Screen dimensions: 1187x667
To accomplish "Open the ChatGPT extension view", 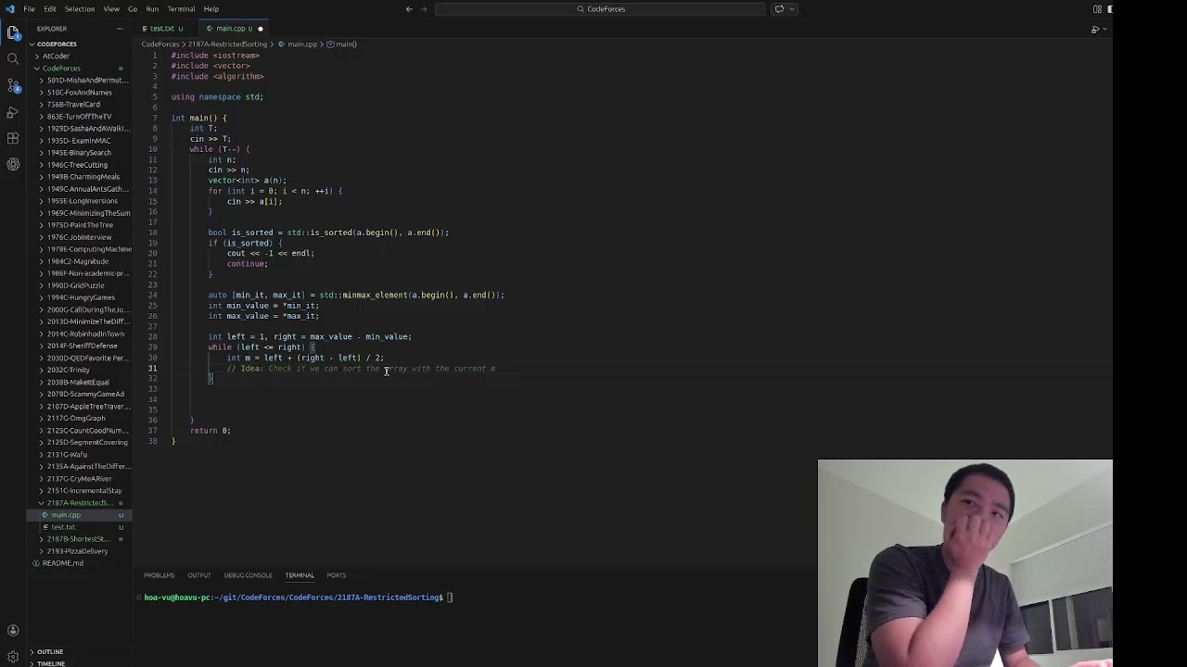I will [x=13, y=164].
